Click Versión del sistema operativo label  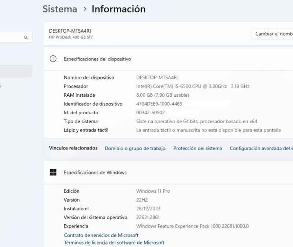pos(96,217)
